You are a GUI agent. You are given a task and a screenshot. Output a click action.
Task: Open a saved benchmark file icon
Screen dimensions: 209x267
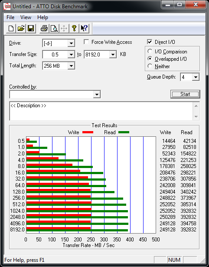click(21, 28)
